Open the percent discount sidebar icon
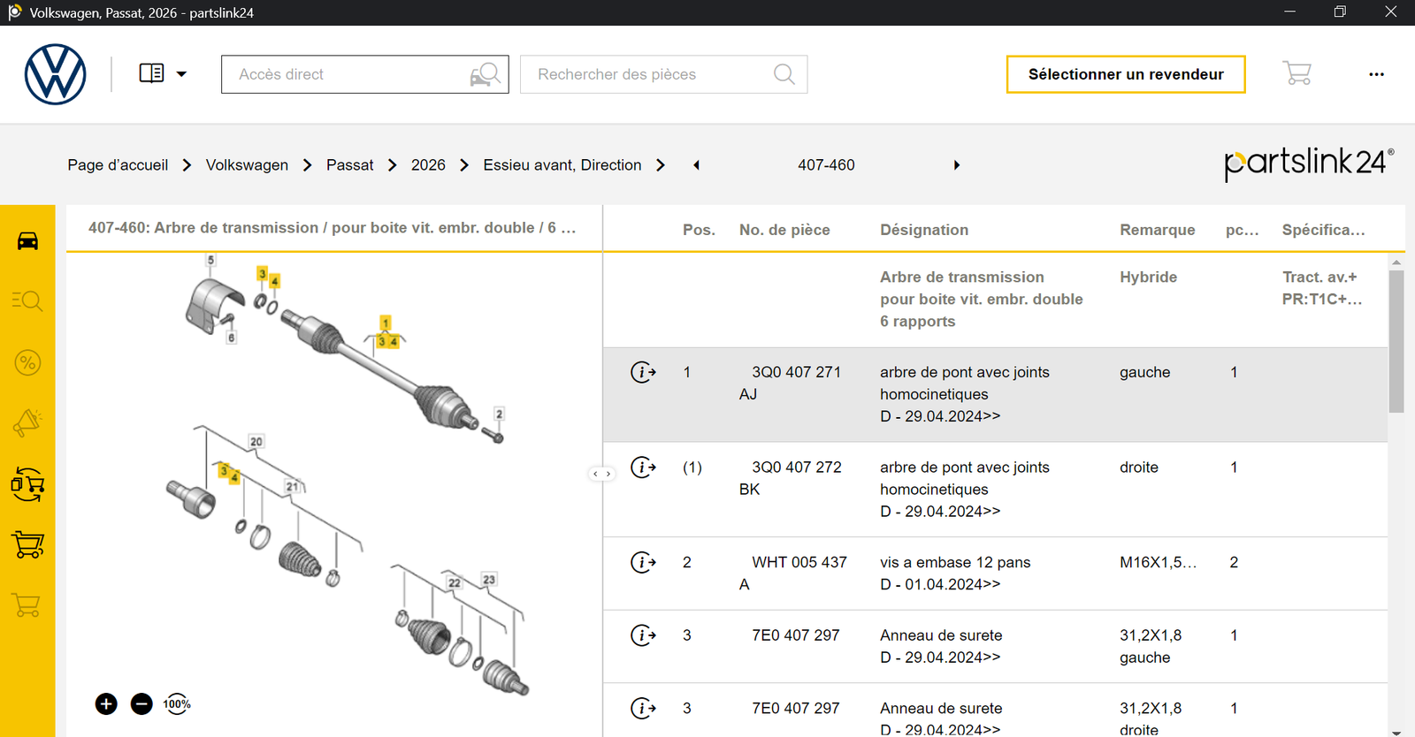The width and height of the screenshot is (1415, 737). (27, 362)
